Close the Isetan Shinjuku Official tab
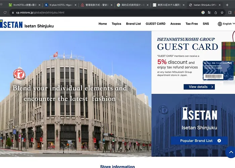Screen dimensions: 235x168 (x=220, y=5)
